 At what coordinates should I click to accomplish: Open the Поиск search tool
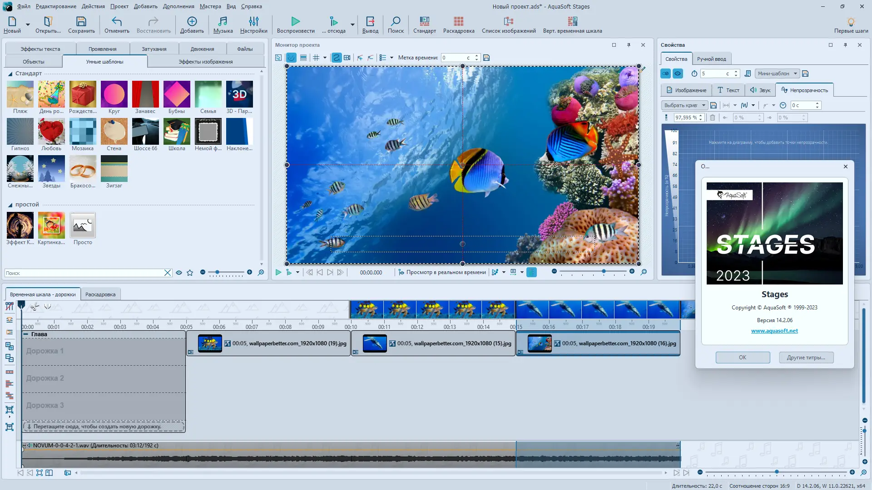tap(396, 25)
